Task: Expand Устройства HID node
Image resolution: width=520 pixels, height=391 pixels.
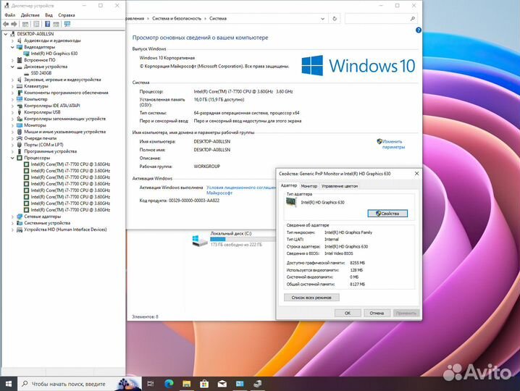Action: (12, 230)
